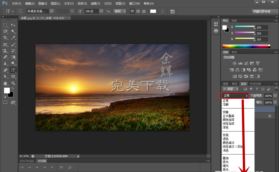
Task: Select the Crop tool in toolbox
Action: (5, 38)
